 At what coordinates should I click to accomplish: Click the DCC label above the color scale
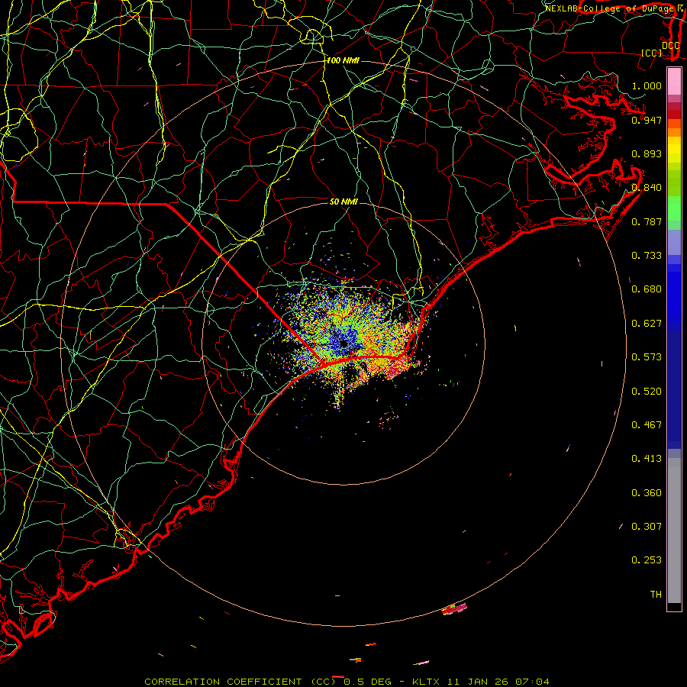click(670, 46)
